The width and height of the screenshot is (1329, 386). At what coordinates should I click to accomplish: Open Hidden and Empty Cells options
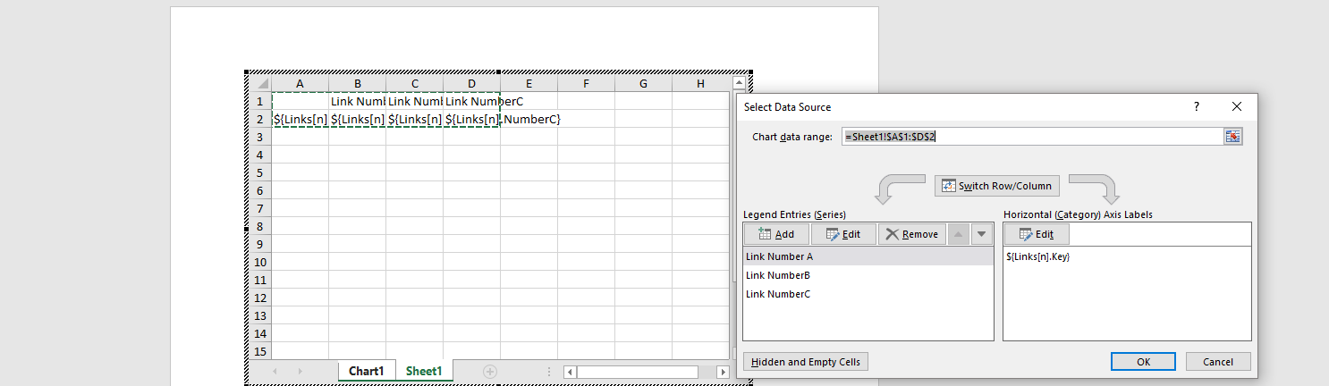click(x=806, y=362)
